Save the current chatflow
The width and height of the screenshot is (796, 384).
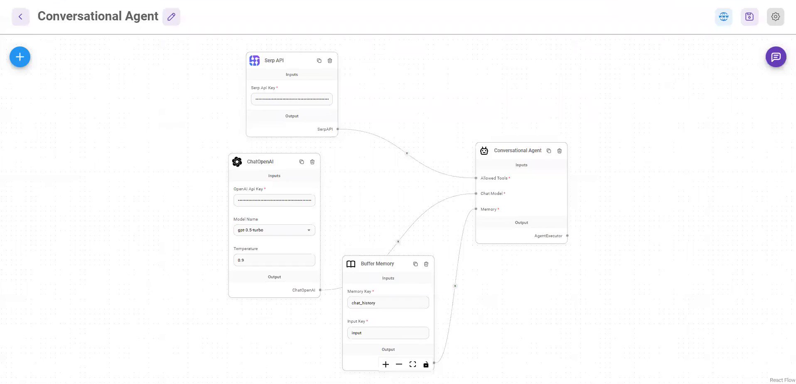[749, 17]
